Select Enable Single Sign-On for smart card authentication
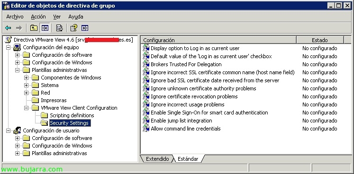The height and width of the screenshot is (174, 354). coord(209,113)
